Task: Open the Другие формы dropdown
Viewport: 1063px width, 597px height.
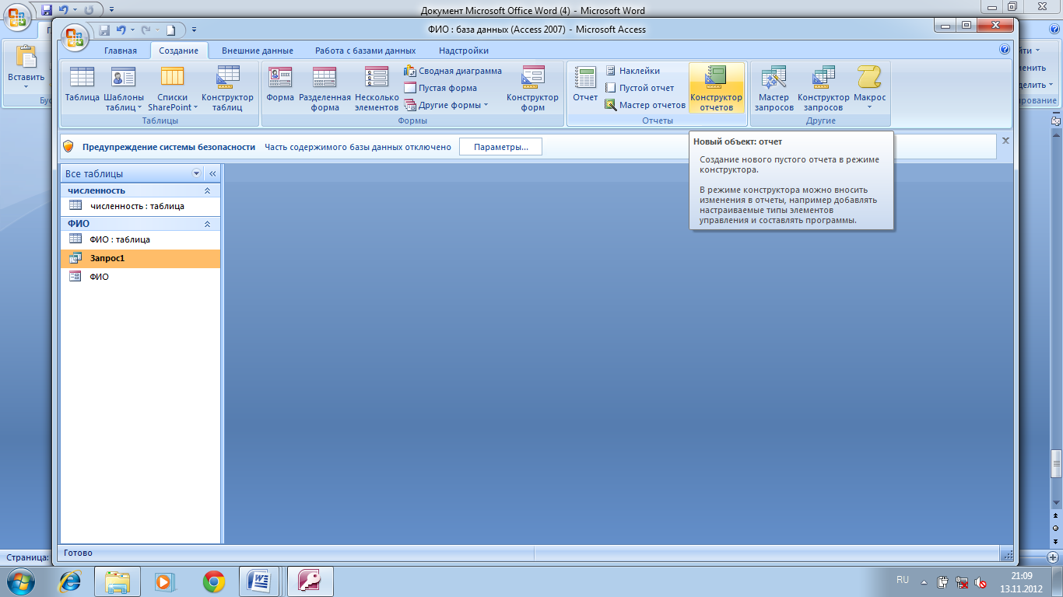Action: 446,105
